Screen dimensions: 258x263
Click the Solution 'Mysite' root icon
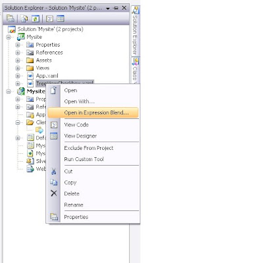12,29
